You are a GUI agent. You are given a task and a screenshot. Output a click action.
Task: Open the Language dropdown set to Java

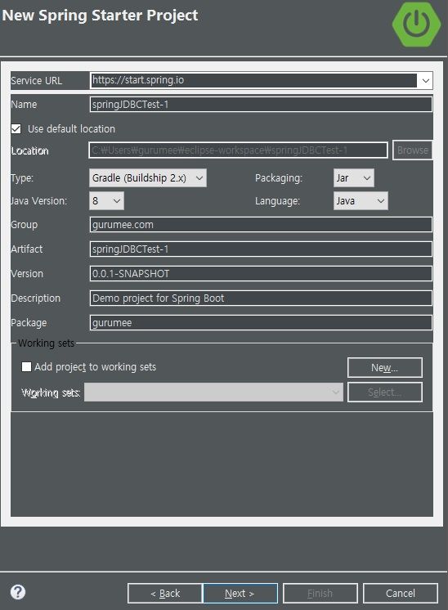(361, 200)
